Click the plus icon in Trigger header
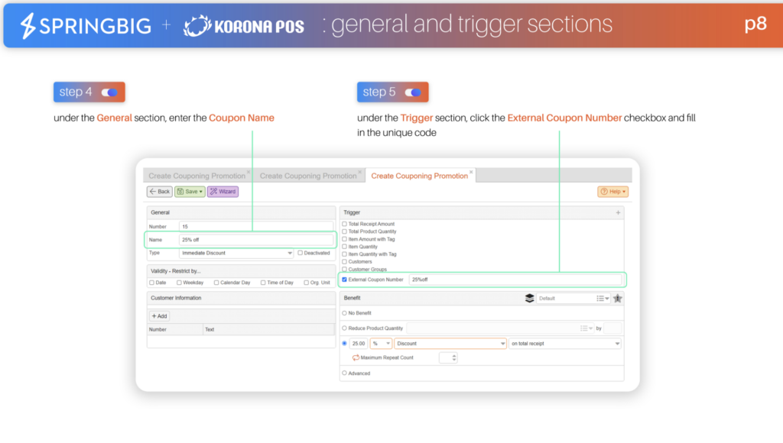The image size is (783, 443). 618,212
